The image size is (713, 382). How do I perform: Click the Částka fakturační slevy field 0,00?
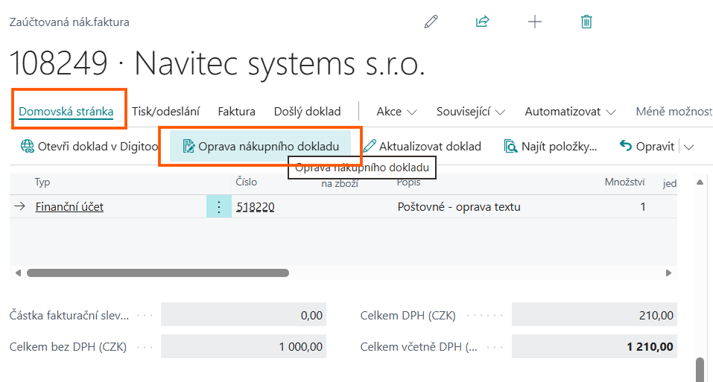[244, 315]
